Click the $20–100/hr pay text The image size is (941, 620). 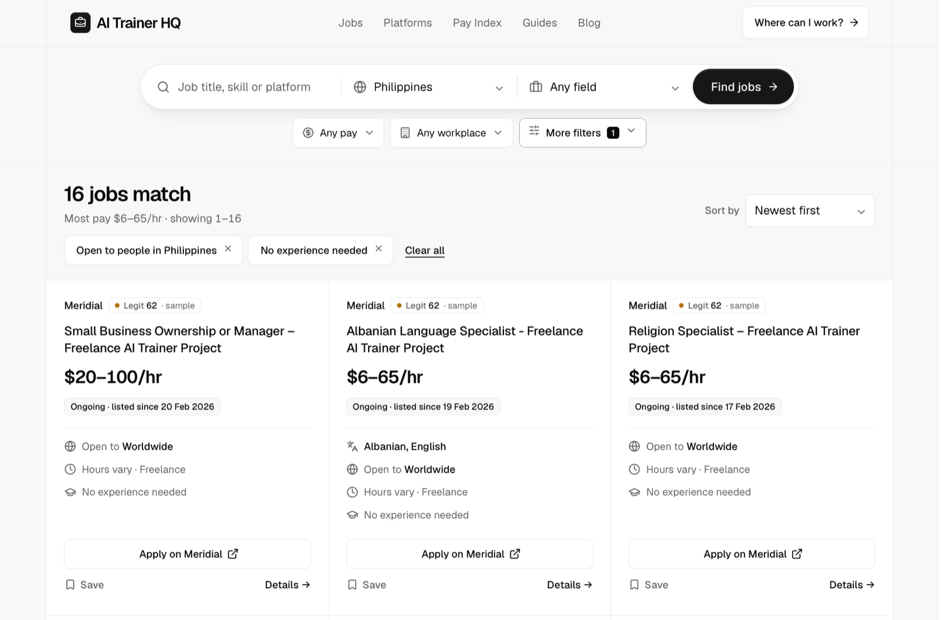(113, 377)
